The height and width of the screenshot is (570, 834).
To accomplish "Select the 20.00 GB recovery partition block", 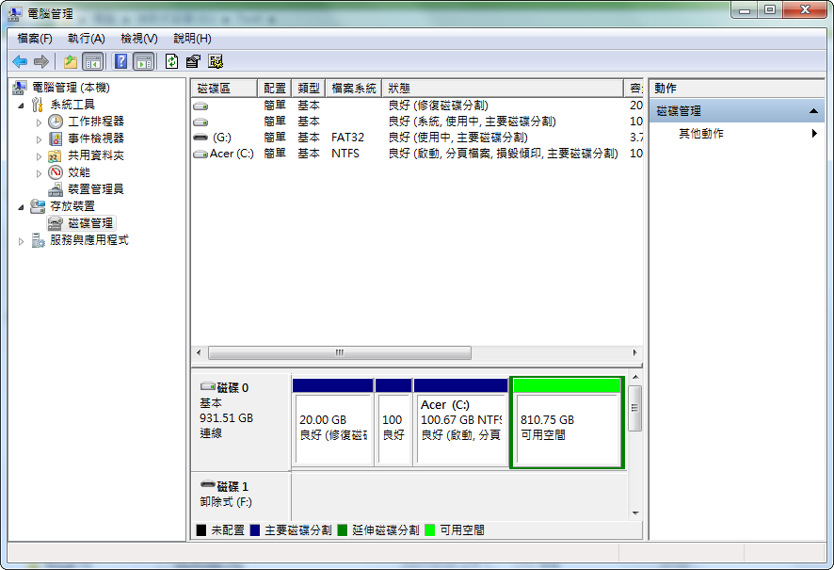I will (x=332, y=423).
